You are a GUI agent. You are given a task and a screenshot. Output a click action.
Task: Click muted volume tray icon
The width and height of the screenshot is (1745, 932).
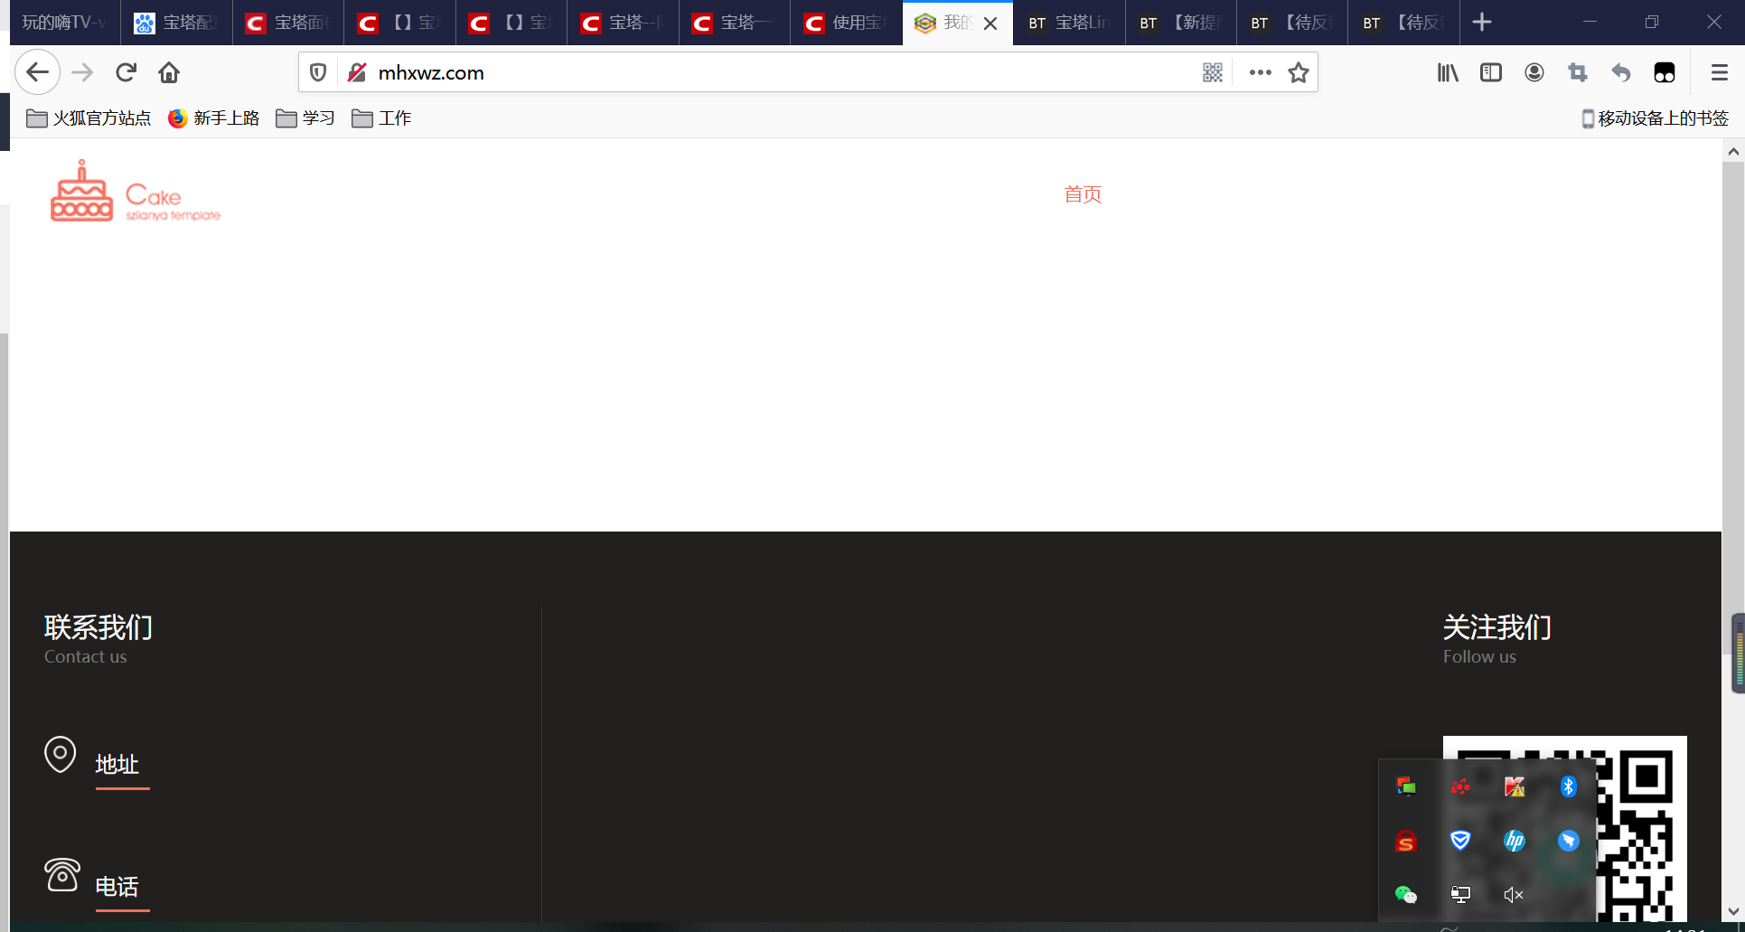pyautogui.click(x=1515, y=895)
